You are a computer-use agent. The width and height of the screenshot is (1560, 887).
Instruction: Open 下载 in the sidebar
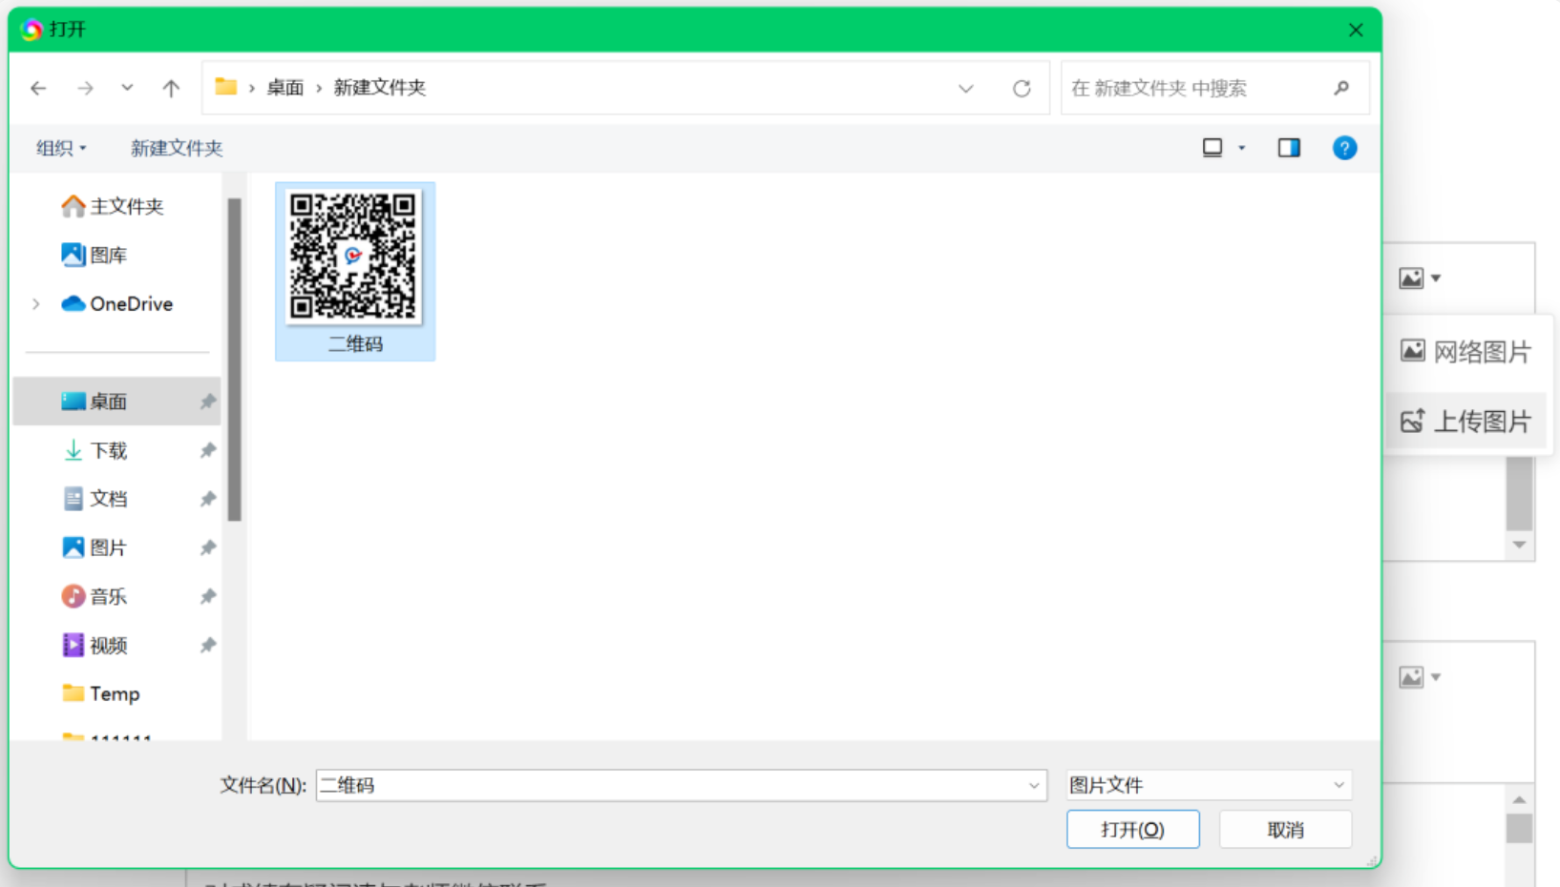[94, 450]
